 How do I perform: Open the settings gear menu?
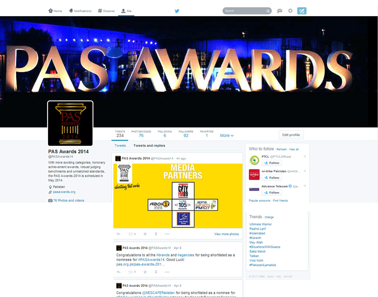pos(290,11)
